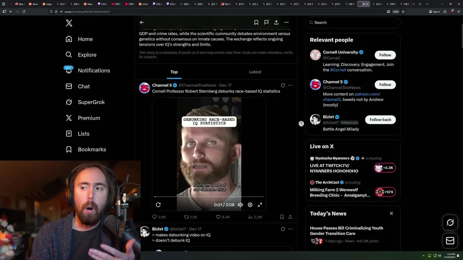The width and height of the screenshot is (463, 260).
Task: Click the Search input field
Action: [x=353, y=22]
